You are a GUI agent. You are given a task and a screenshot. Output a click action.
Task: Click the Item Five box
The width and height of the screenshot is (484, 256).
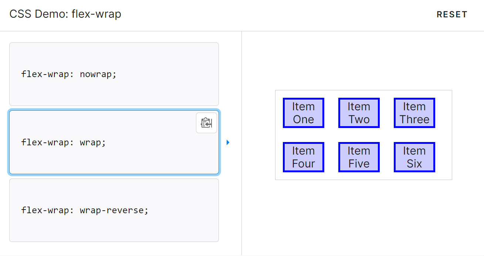point(359,157)
